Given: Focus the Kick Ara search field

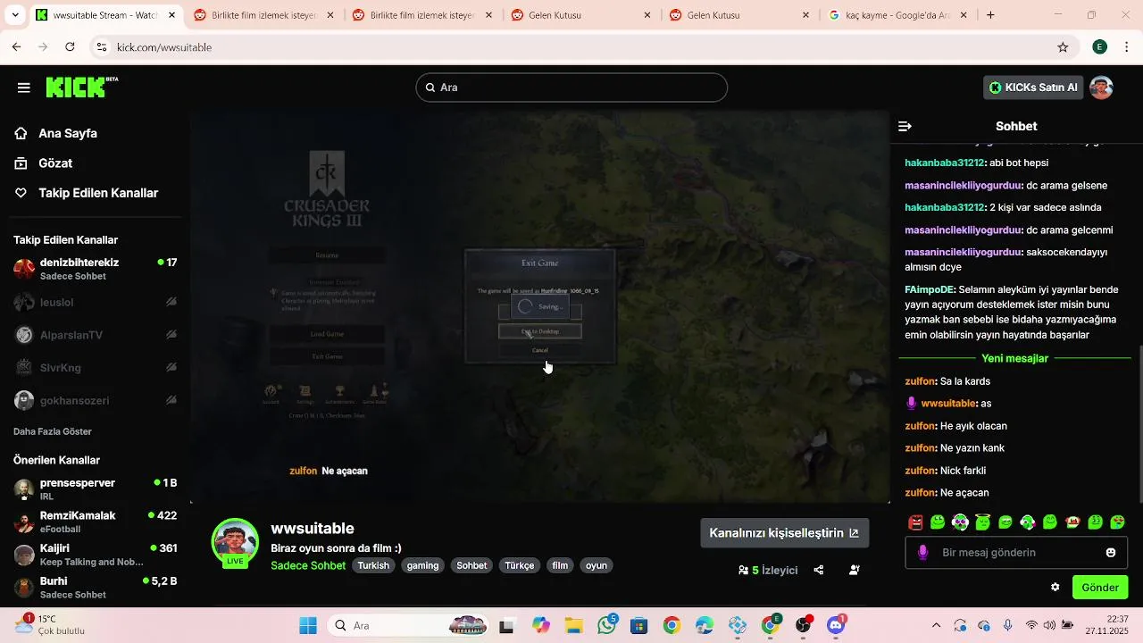Looking at the screenshot, I should [x=571, y=88].
